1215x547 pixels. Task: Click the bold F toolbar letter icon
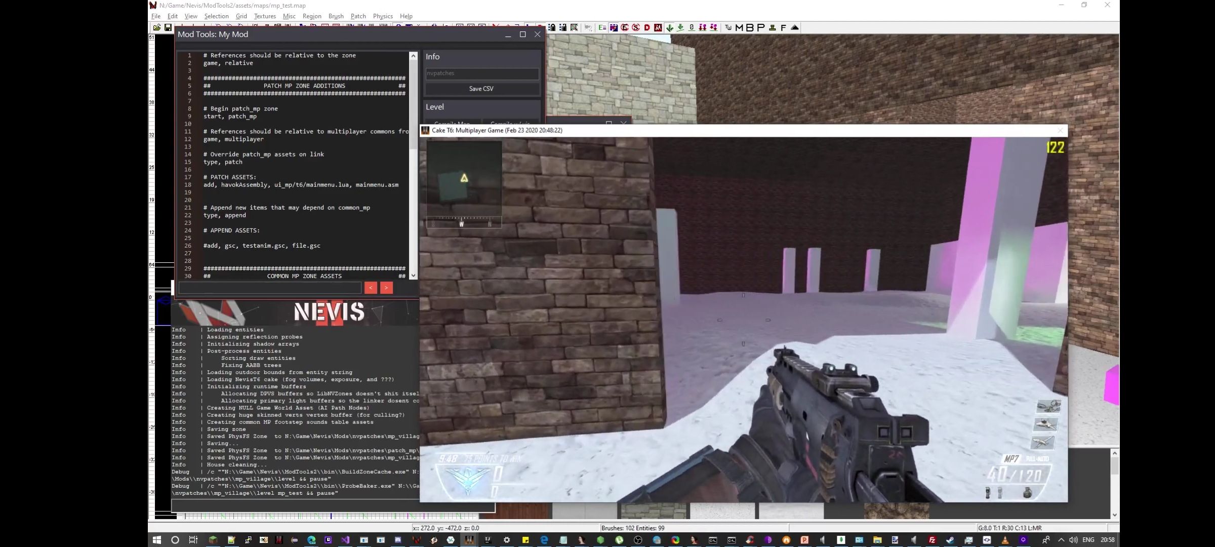pyautogui.click(x=783, y=27)
